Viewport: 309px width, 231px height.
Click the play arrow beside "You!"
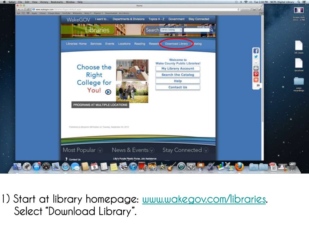point(108,92)
